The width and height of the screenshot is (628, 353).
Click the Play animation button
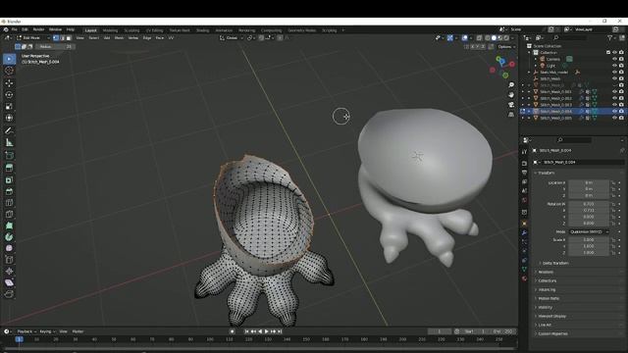266,331
